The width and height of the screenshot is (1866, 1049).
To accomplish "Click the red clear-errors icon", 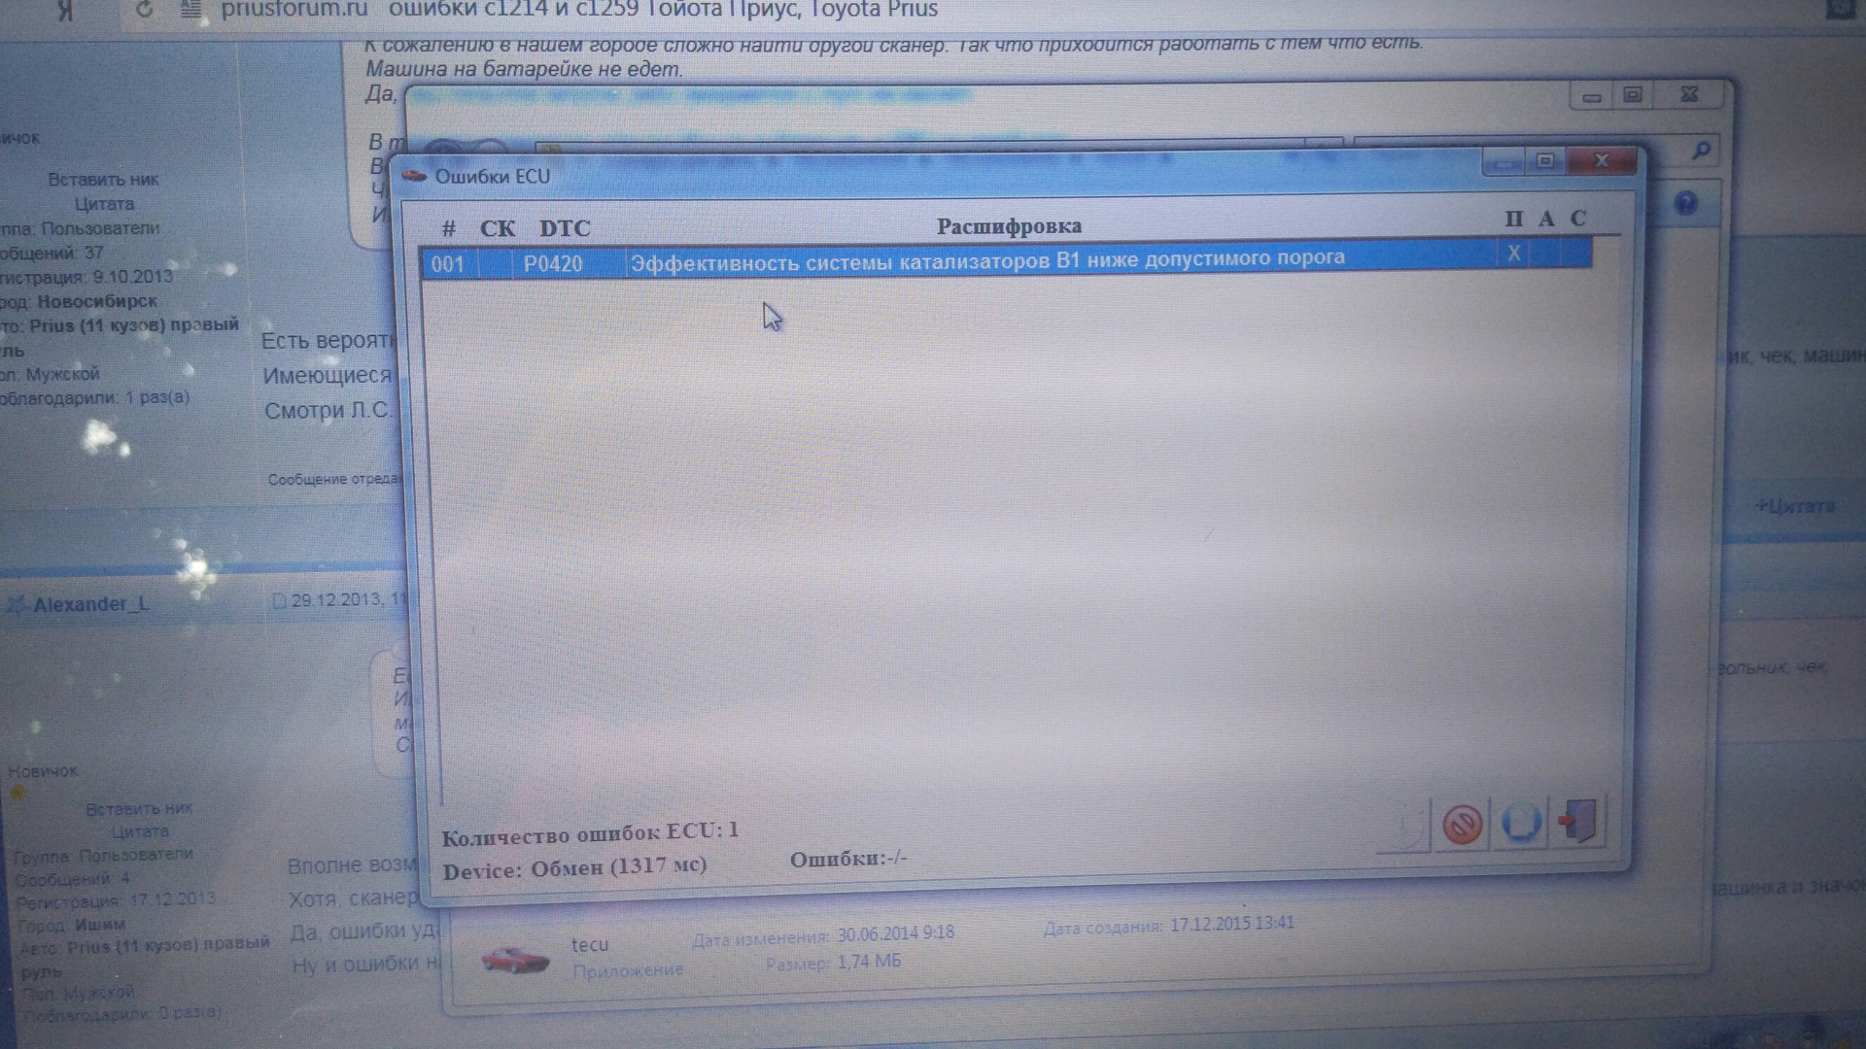I will pos(1462,826).
